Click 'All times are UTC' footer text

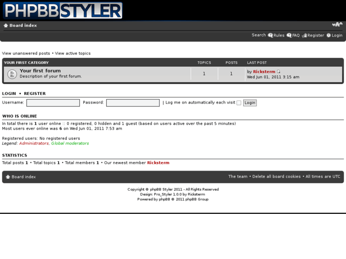pos(323,177)
